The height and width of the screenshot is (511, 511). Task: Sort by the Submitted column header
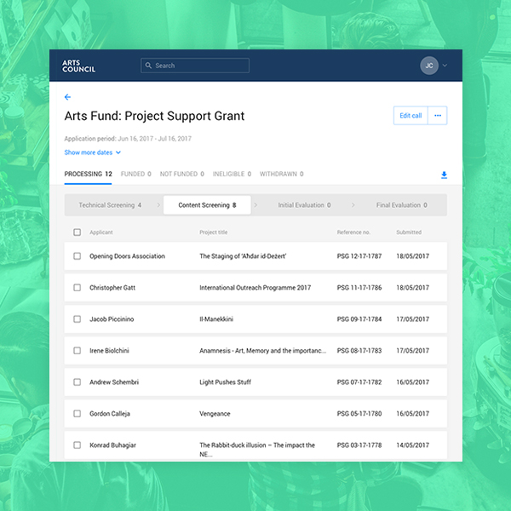coord(409,233)
